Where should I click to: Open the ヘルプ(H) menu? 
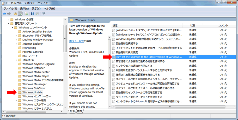49,9
